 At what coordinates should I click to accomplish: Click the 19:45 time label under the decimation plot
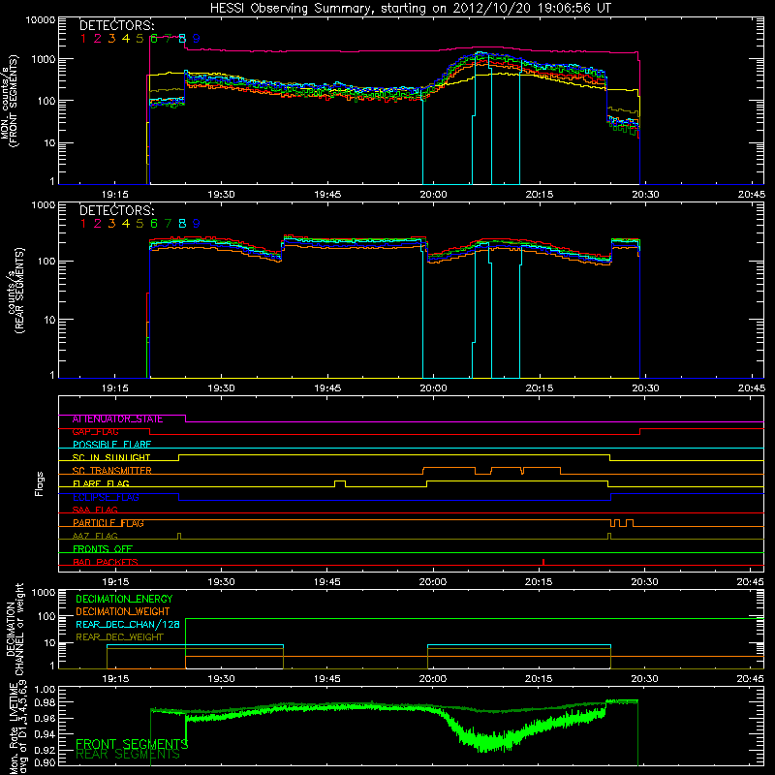[x=326, y=679]
